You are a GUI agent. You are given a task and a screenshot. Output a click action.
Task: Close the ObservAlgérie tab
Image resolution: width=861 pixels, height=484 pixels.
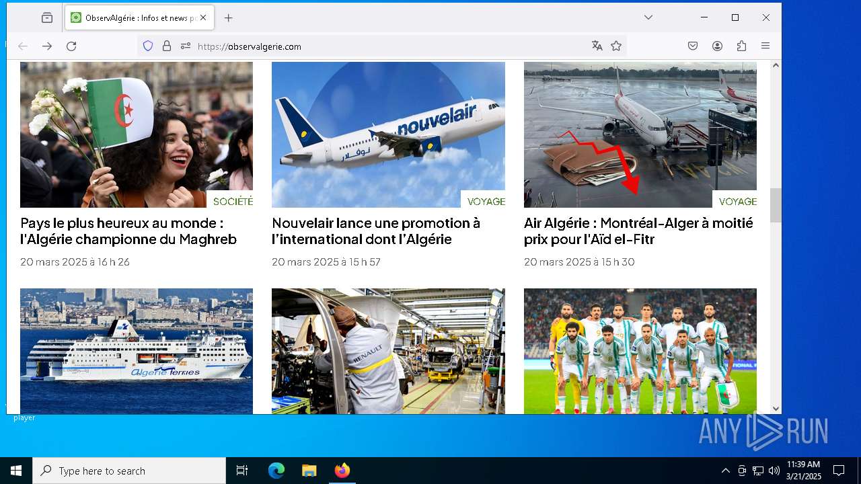point(203,18)
